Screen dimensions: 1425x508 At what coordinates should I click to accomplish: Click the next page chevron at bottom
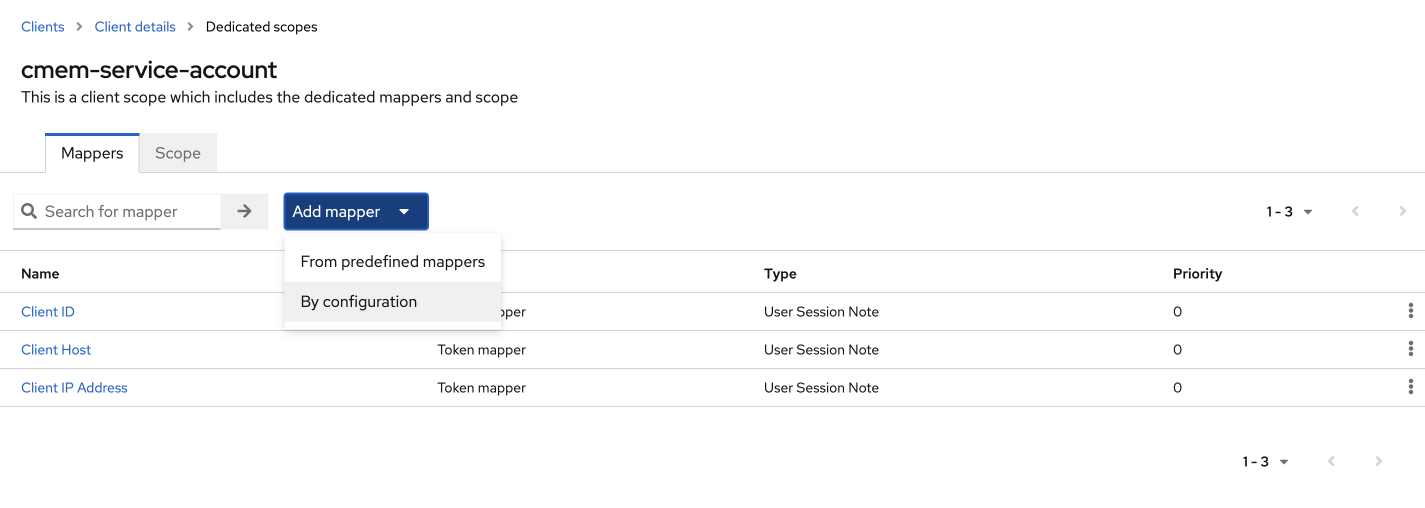point(1378,461)
